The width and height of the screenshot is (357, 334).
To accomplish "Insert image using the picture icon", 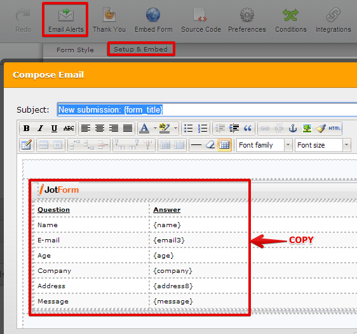I will [307, 129].
